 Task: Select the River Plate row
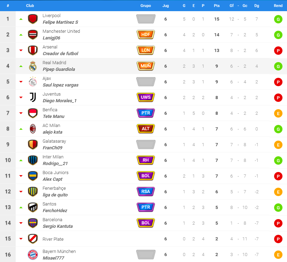[144, 239]
